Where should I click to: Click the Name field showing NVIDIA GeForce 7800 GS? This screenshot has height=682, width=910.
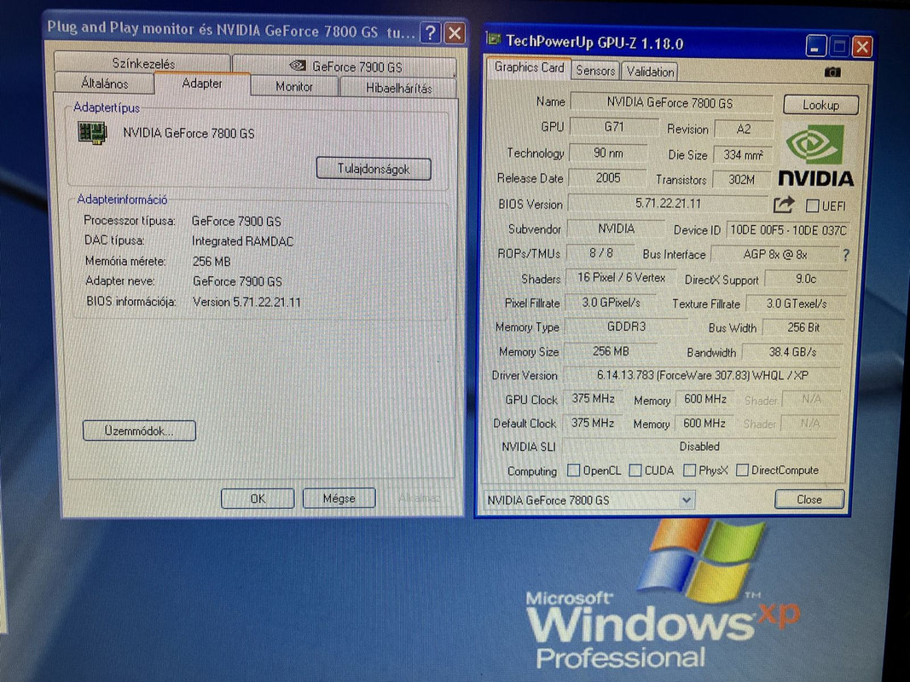click(x=671, y=102)
